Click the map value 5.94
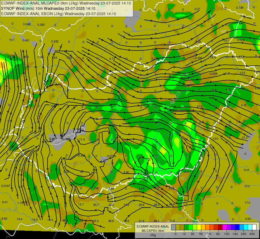Screen dimensions: 260x239 pyautogui.click(x=248, y=219)
